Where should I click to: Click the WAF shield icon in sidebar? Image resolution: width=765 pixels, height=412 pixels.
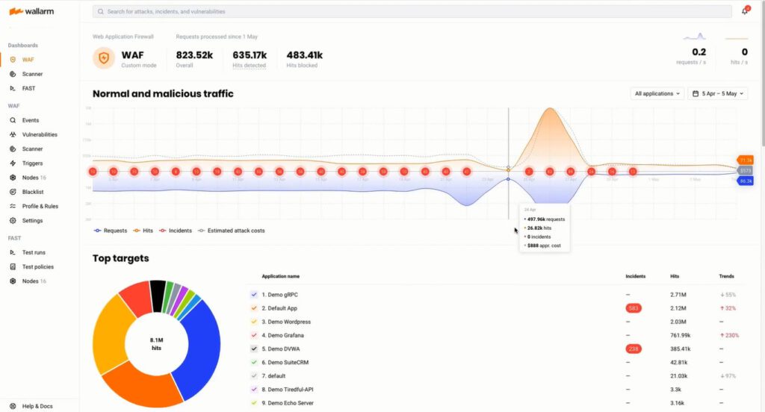click(13, 60)
